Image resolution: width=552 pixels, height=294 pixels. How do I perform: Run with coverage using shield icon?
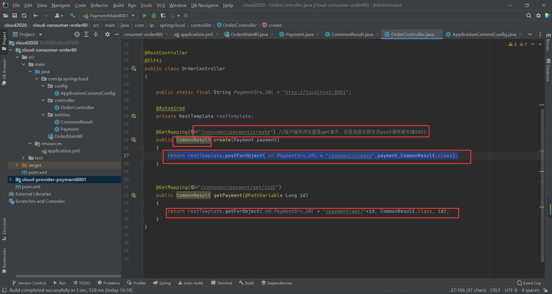point(163,16)
